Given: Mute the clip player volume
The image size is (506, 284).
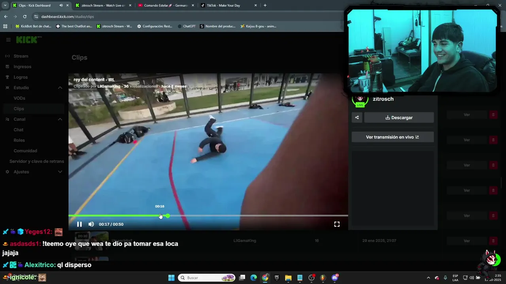Looking at the screenshot, I should click(91, 224).
